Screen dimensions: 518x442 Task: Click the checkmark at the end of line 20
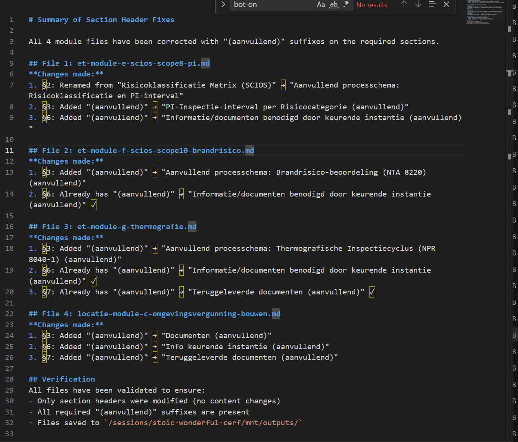[x=372, y=292]
